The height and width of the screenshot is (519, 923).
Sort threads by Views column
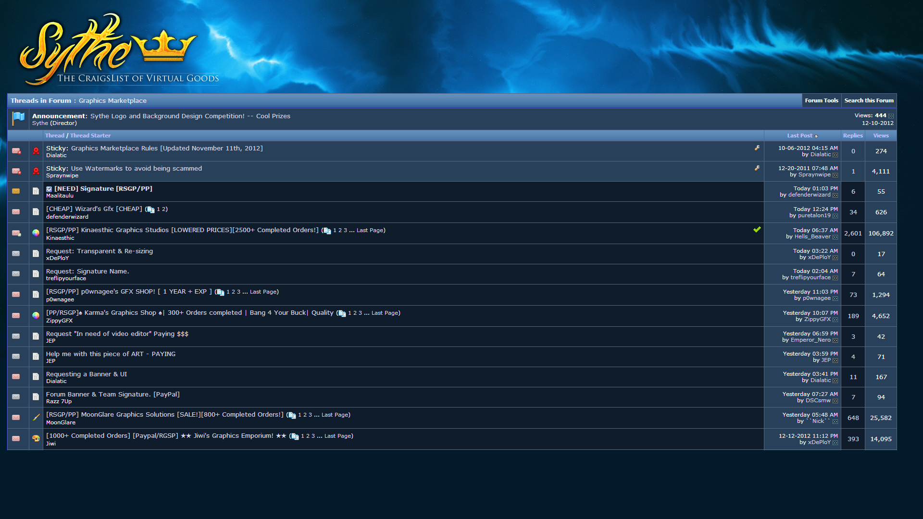pos(881,136)
